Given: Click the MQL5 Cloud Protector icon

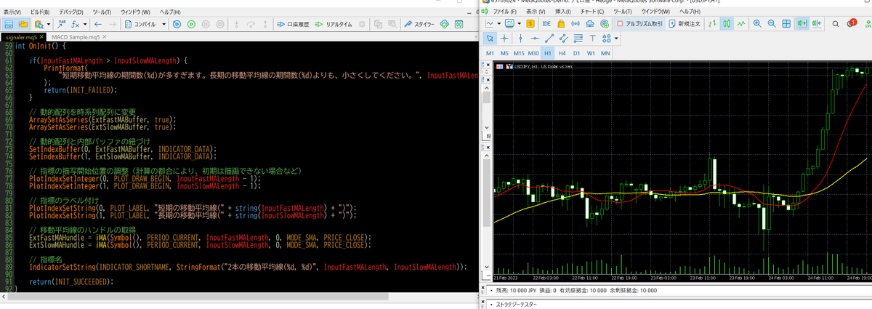Looking at the screenshot, I should [x=445, y=24].
